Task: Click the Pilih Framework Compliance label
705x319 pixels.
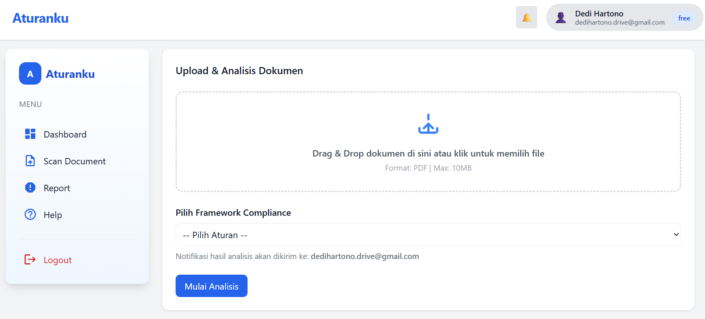Action: 233,212
